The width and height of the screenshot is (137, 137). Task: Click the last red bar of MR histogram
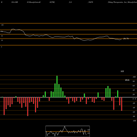coord(122,104)
